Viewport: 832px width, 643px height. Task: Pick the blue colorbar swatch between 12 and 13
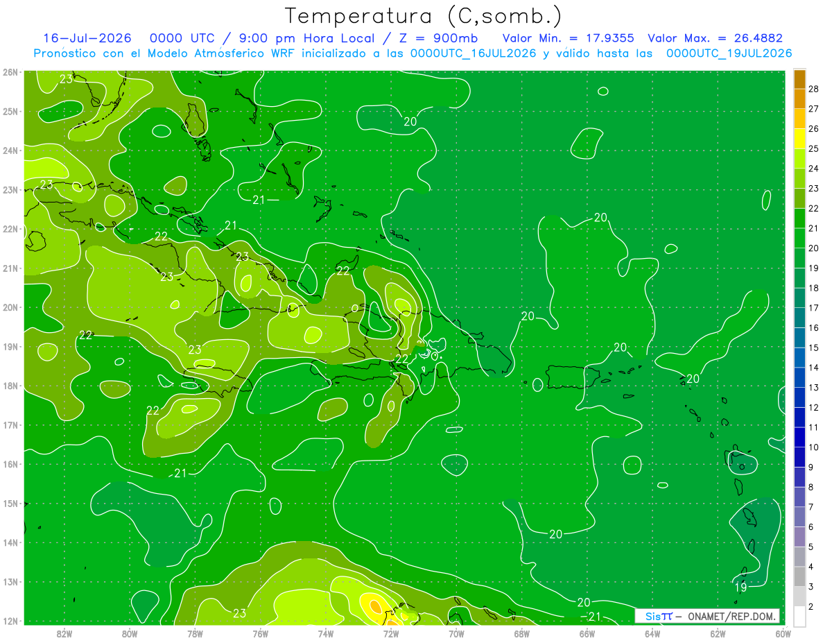point(799,397)
